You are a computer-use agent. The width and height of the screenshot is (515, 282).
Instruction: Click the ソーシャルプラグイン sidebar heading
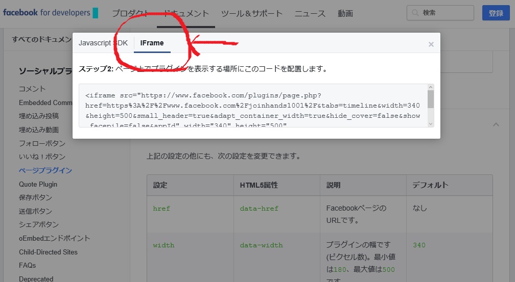pos(45,71)
